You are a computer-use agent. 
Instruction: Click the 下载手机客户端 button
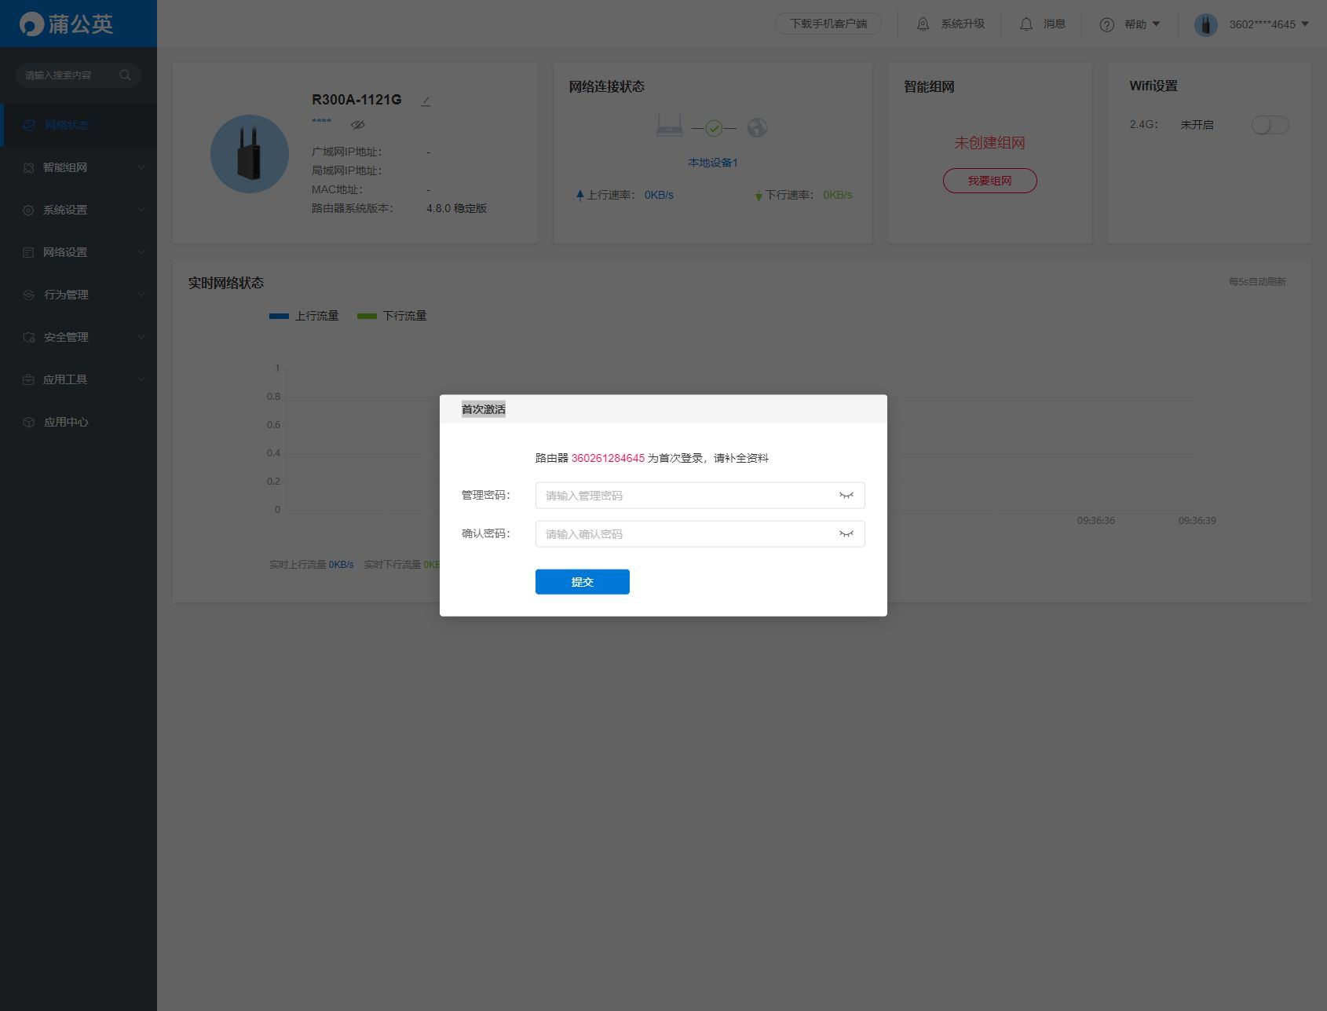pos(828,24)
